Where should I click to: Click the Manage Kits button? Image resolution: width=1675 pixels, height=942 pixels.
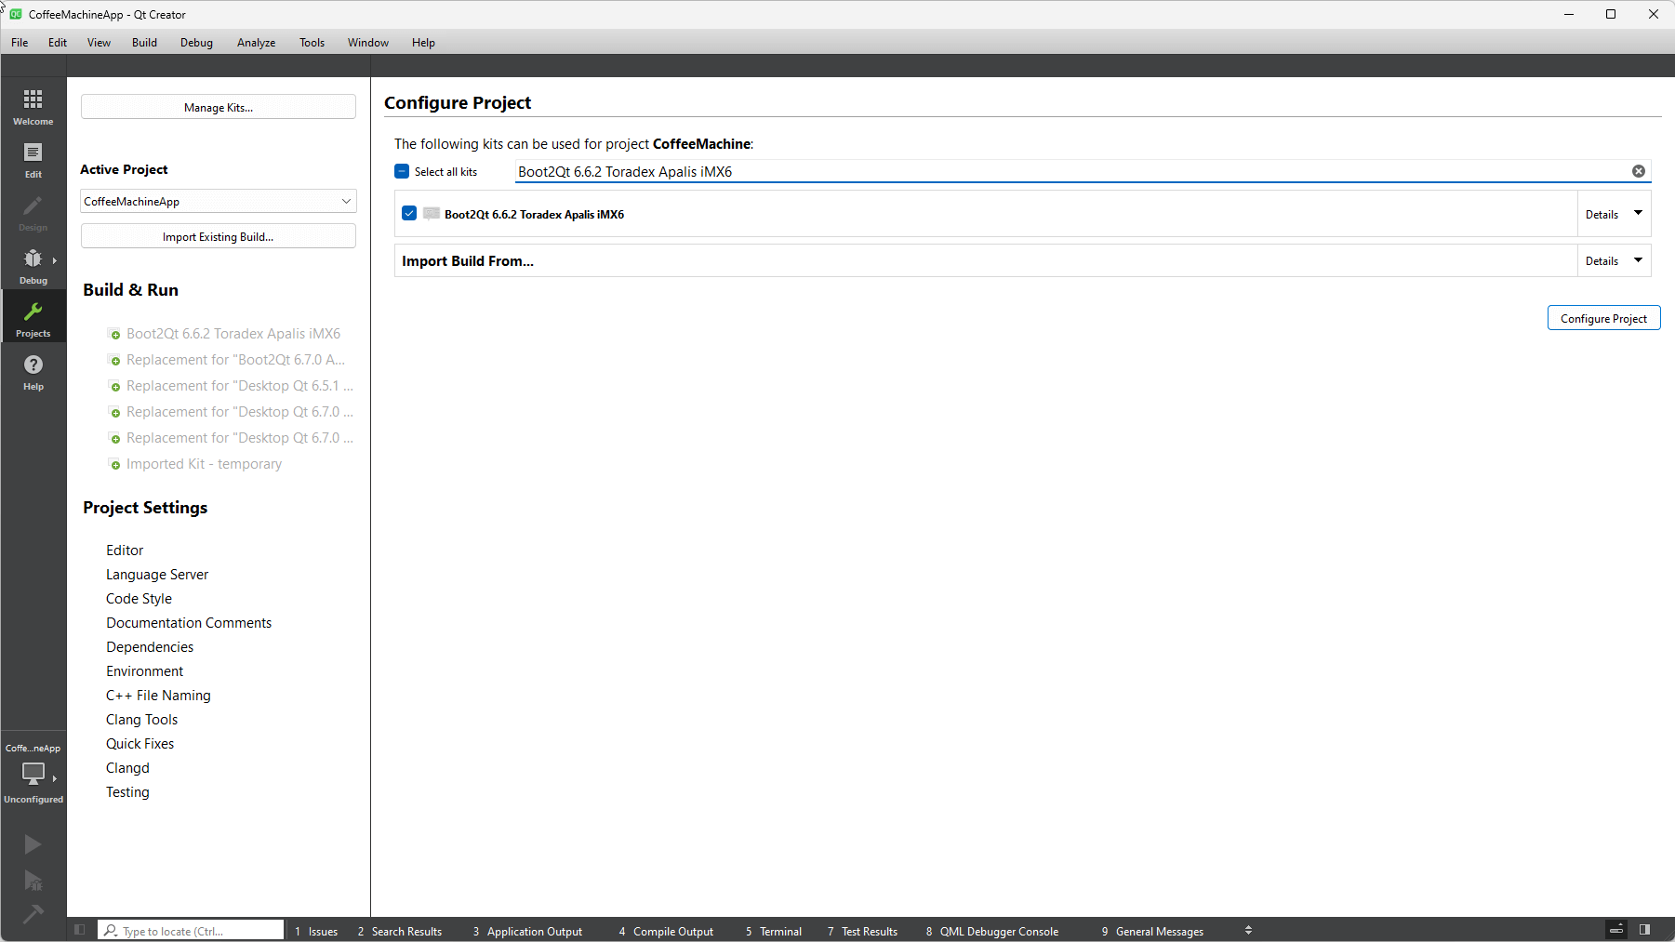coord(219,107)
